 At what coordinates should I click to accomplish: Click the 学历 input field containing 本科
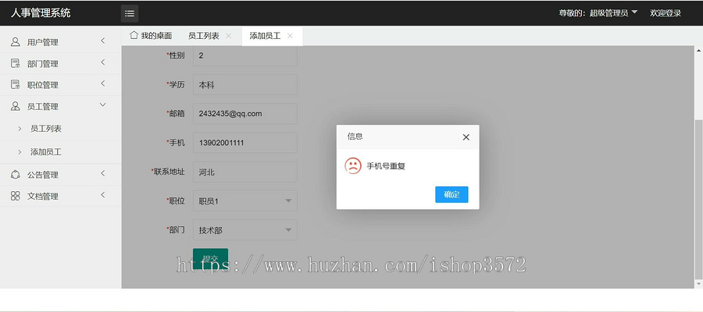click(x=244, y=84)
